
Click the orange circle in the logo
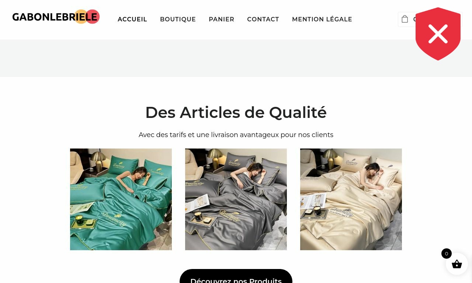(x=81, y=17)
